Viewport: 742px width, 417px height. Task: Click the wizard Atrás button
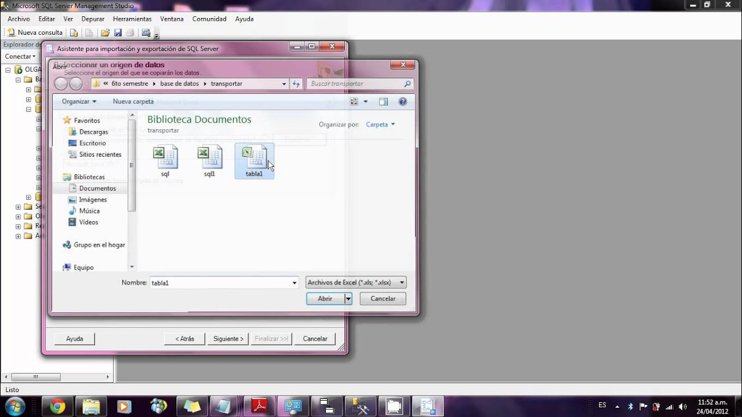(x=184, y=339)
